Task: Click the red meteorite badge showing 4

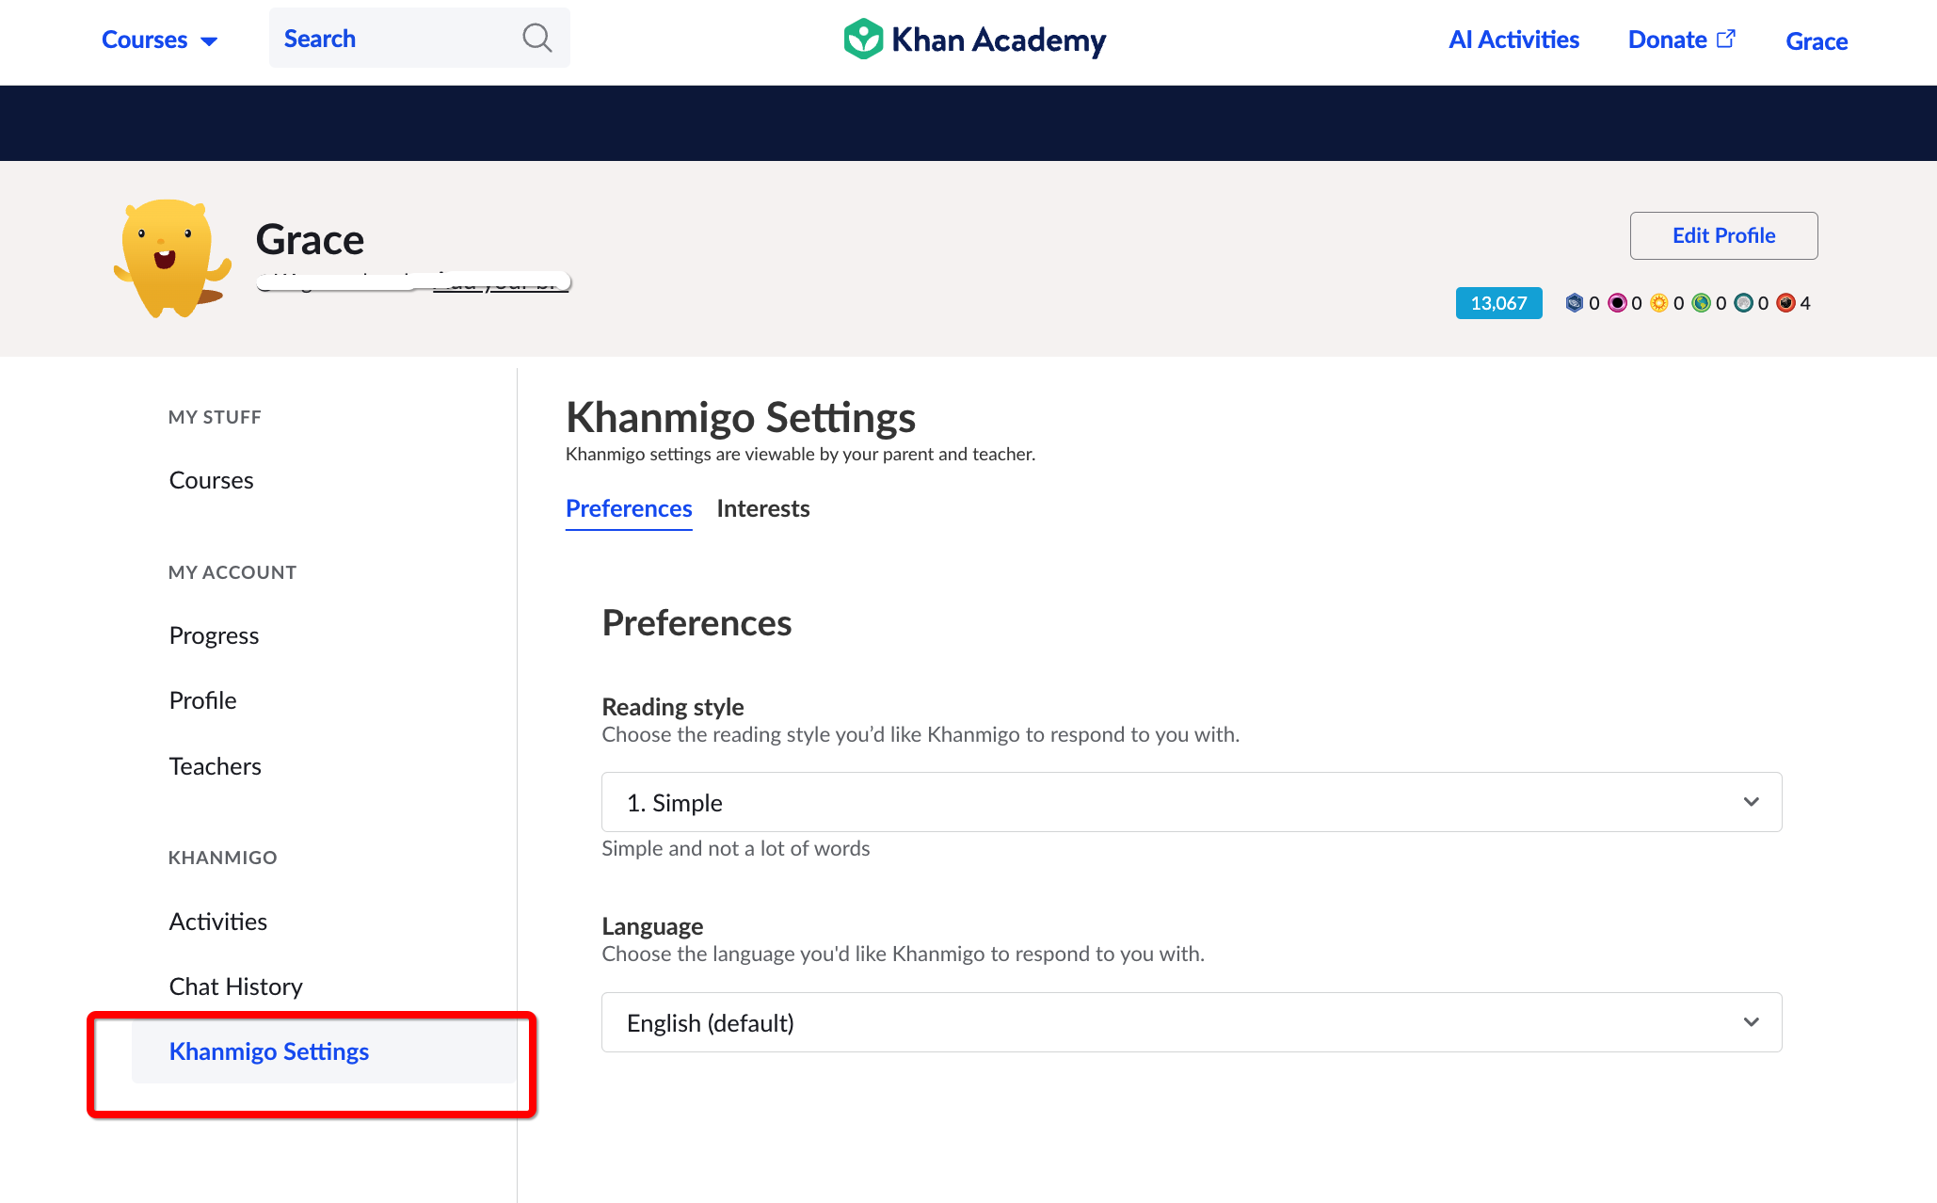Action: pos(1785,302)
